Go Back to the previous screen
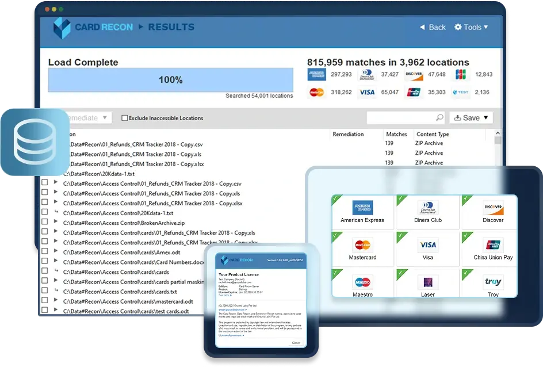543x367 pixels. [x=432, y=27]
